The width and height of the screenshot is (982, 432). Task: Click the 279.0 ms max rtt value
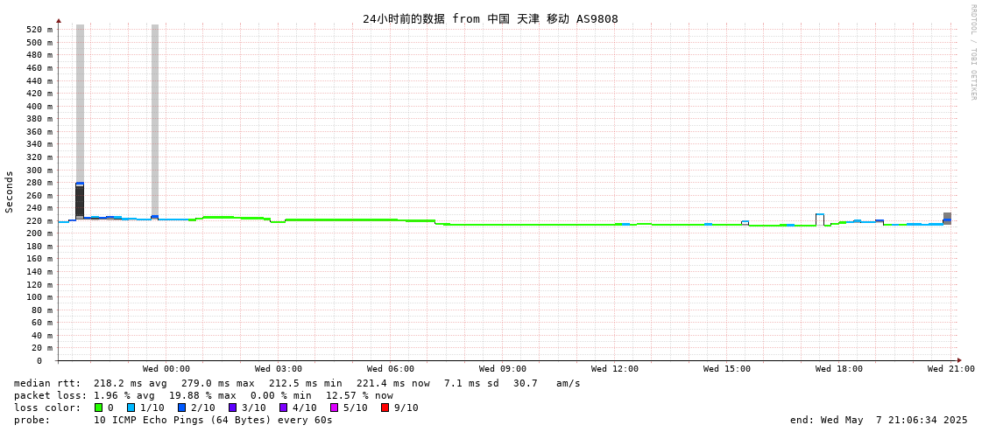218,383
